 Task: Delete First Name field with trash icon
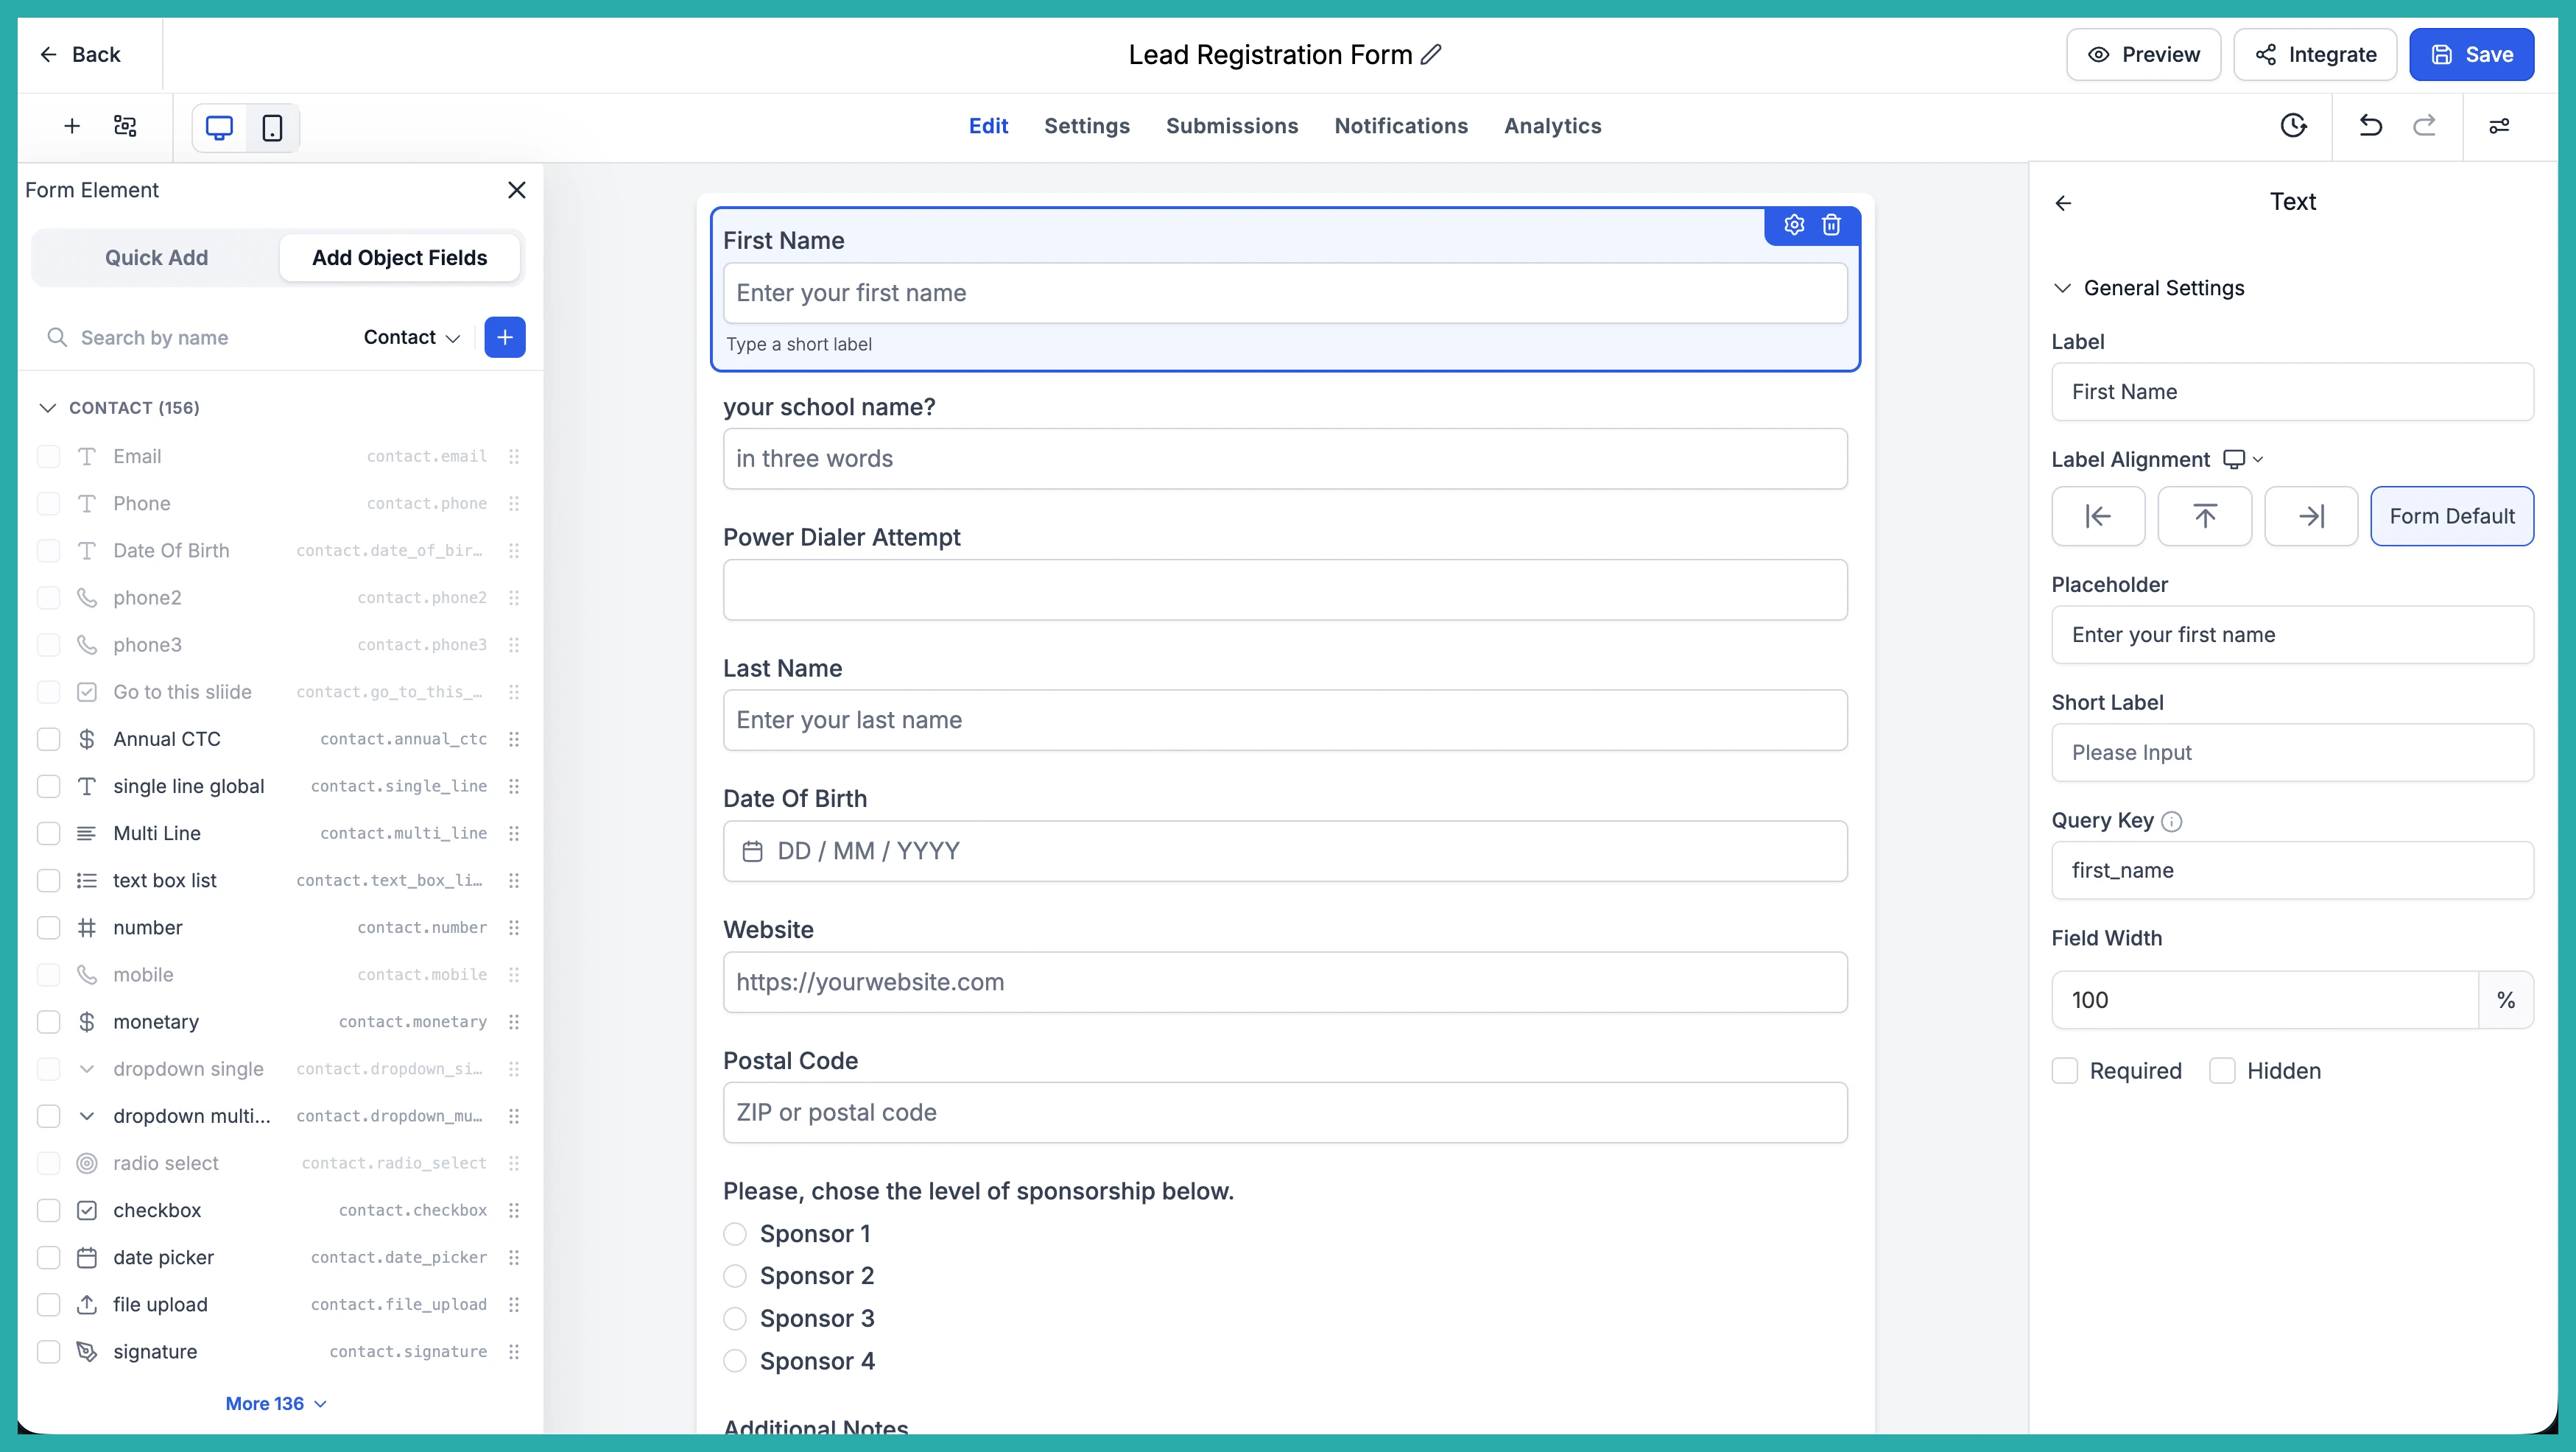click(x=1831, y=225)
